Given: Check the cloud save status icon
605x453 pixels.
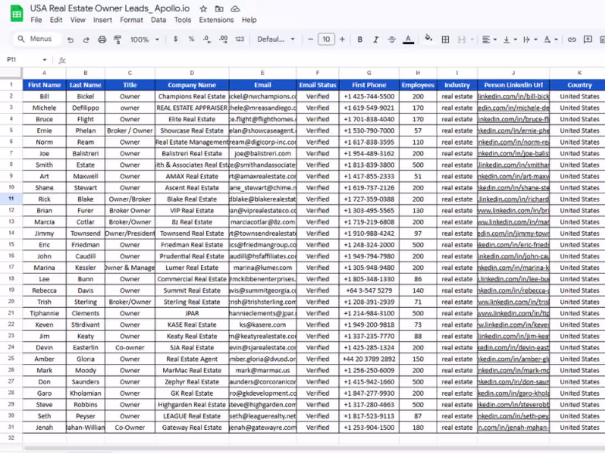Looking at the screenshot, I should pyautogui.click(x=235, y=8).
